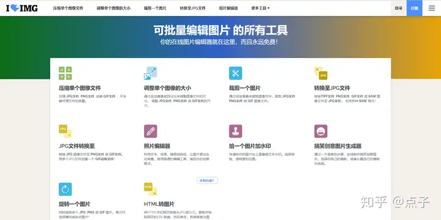Open the hamburger menu icon
This screenshot has width=441, height=220.
tap(431, 8)
